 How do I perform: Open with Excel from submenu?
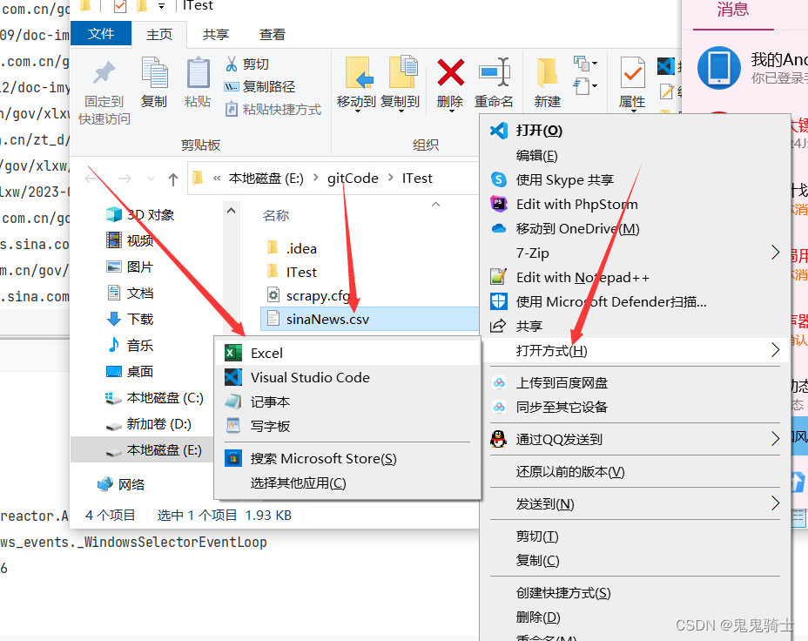click(x=347, y=353)
